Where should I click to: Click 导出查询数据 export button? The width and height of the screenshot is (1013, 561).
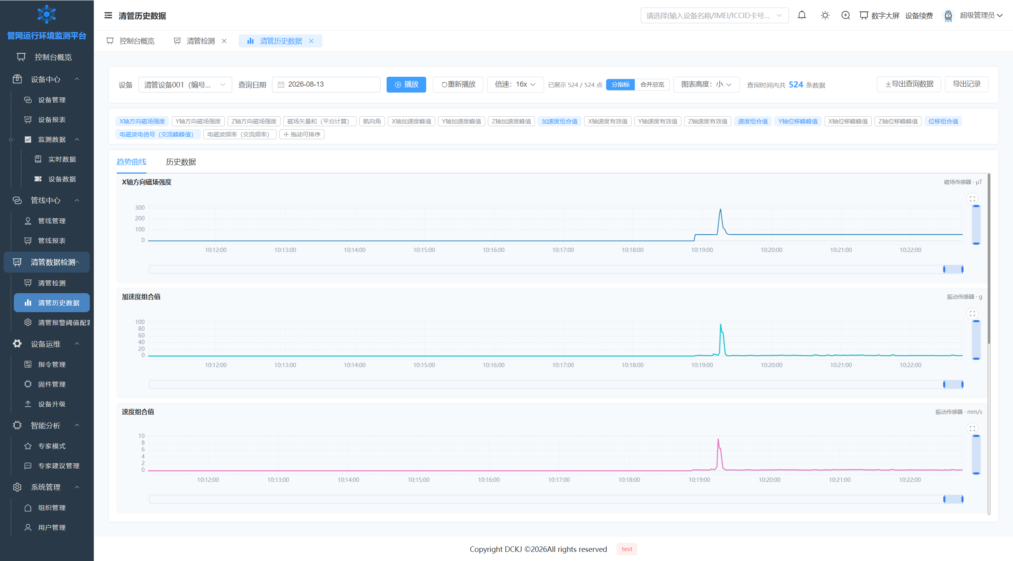click(x=909, y=84)
